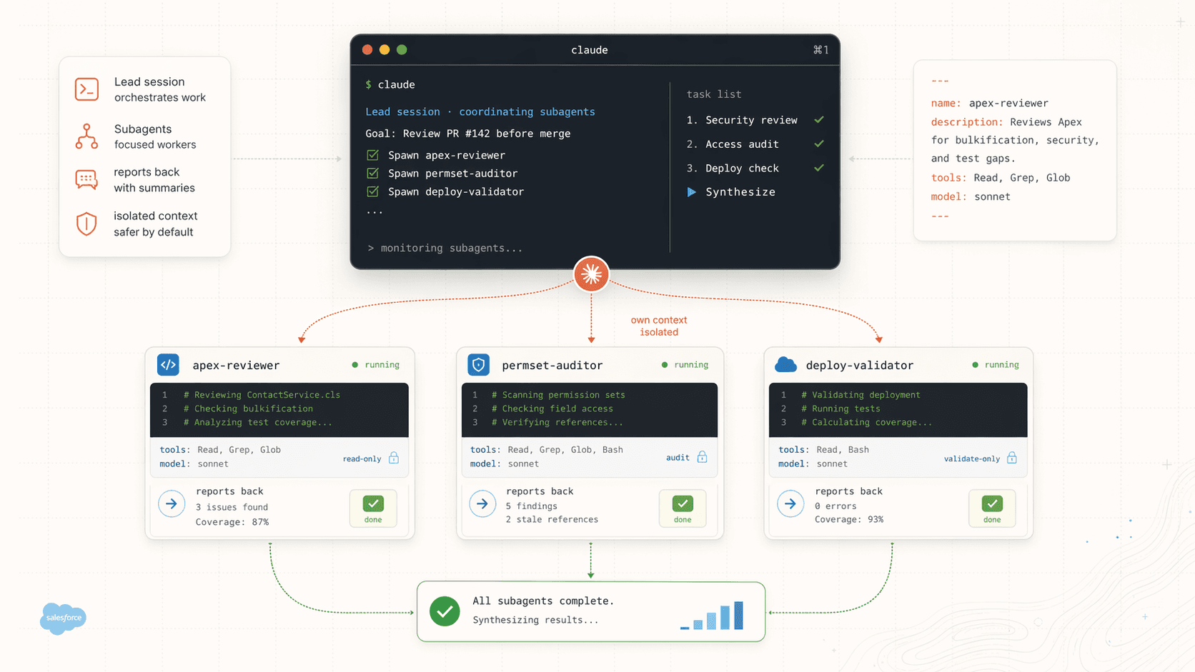Expand the Synthesize task play arrow
The image size is (1195, 672).
(x=691, y=192)
